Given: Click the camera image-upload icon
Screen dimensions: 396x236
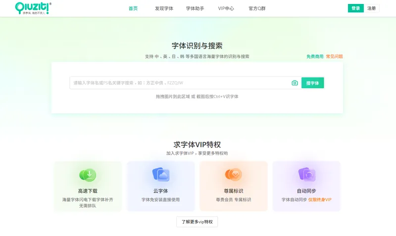Looking at the screenshot, I should pyautogui.click(x=295, y=83).
